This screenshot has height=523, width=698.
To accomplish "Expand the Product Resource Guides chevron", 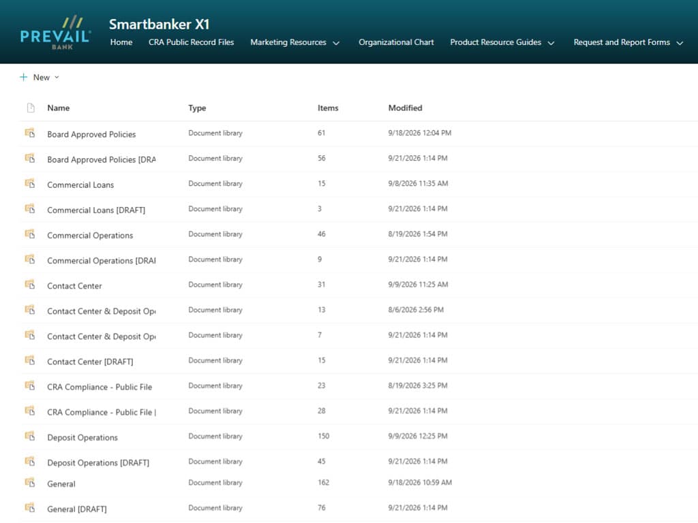I will [551, 43].
